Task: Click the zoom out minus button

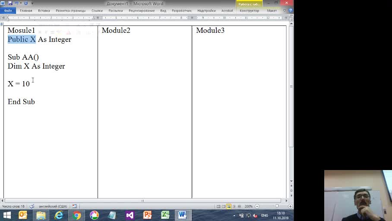Action: 257,206
